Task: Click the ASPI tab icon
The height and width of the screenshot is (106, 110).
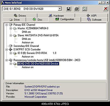Action: click(88, 16)
